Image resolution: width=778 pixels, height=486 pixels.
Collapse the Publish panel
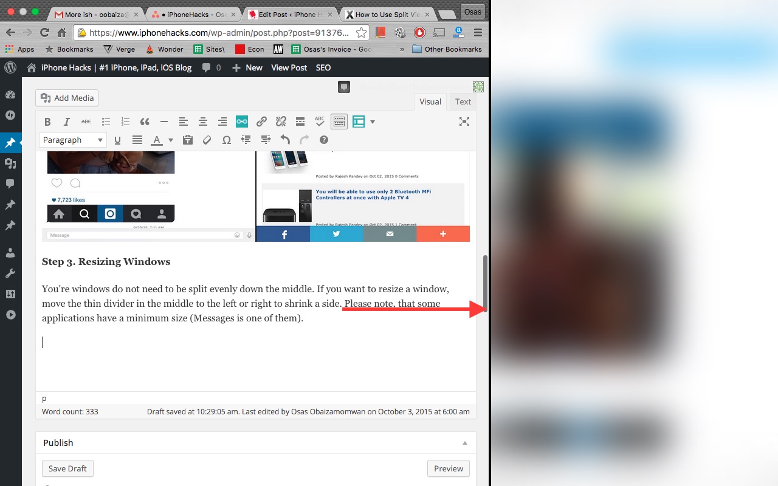click(x=465, y=443)
